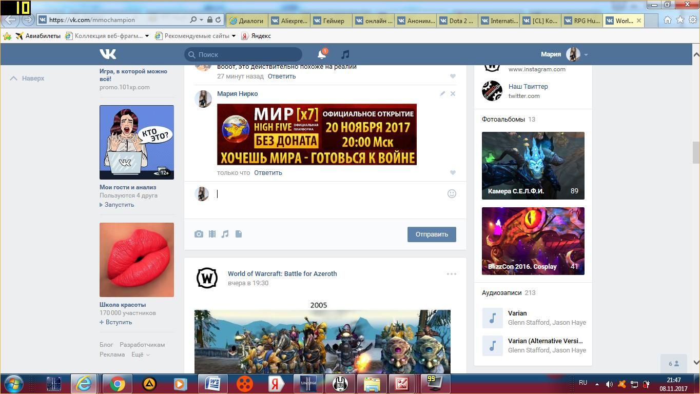Attach a video with the film icon
This screenshot has height=394, width=700.
point(212,234)
